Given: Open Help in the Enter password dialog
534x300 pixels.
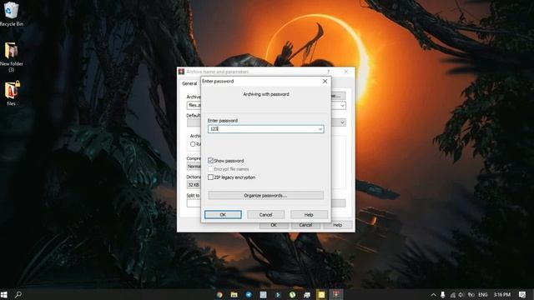Looking at the screenshot, I should click(309, 215).
